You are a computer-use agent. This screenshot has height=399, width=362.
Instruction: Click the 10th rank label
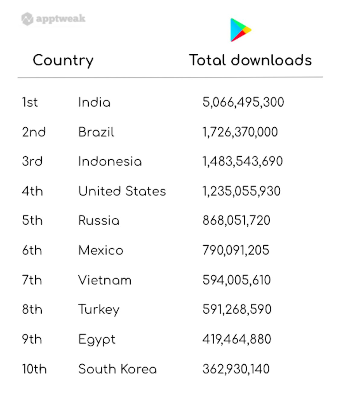(x=34, y=369)
